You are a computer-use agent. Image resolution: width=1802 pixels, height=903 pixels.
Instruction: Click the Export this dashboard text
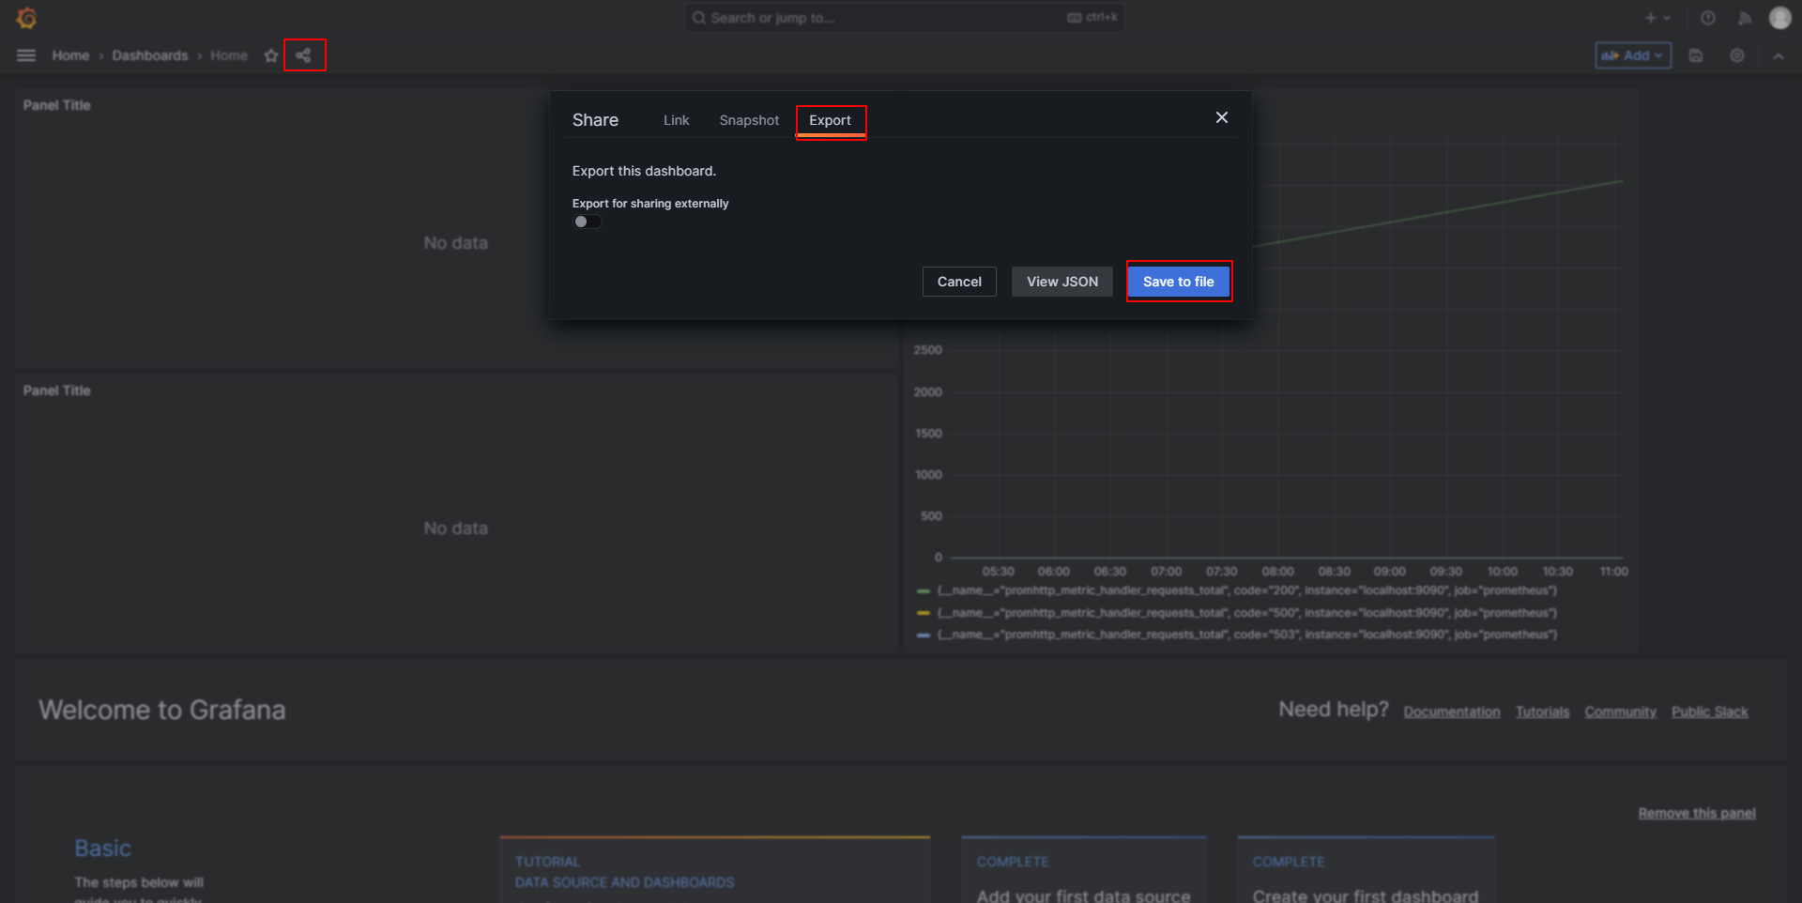tap(644, 171)
